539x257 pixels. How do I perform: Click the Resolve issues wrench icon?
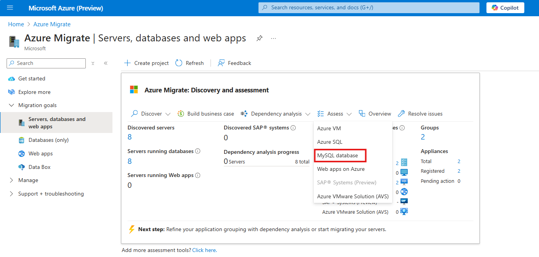[402, 113]
